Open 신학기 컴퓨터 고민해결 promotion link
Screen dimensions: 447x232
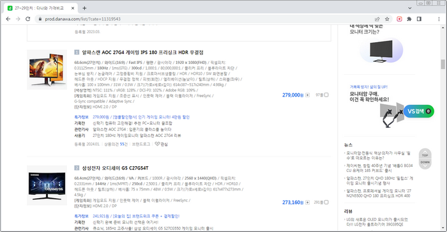coord(133,123)
